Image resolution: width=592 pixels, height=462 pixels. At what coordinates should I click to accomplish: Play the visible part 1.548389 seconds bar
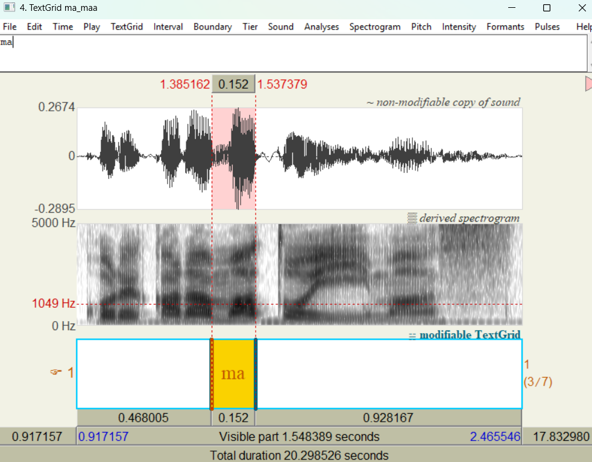point(299,437)
